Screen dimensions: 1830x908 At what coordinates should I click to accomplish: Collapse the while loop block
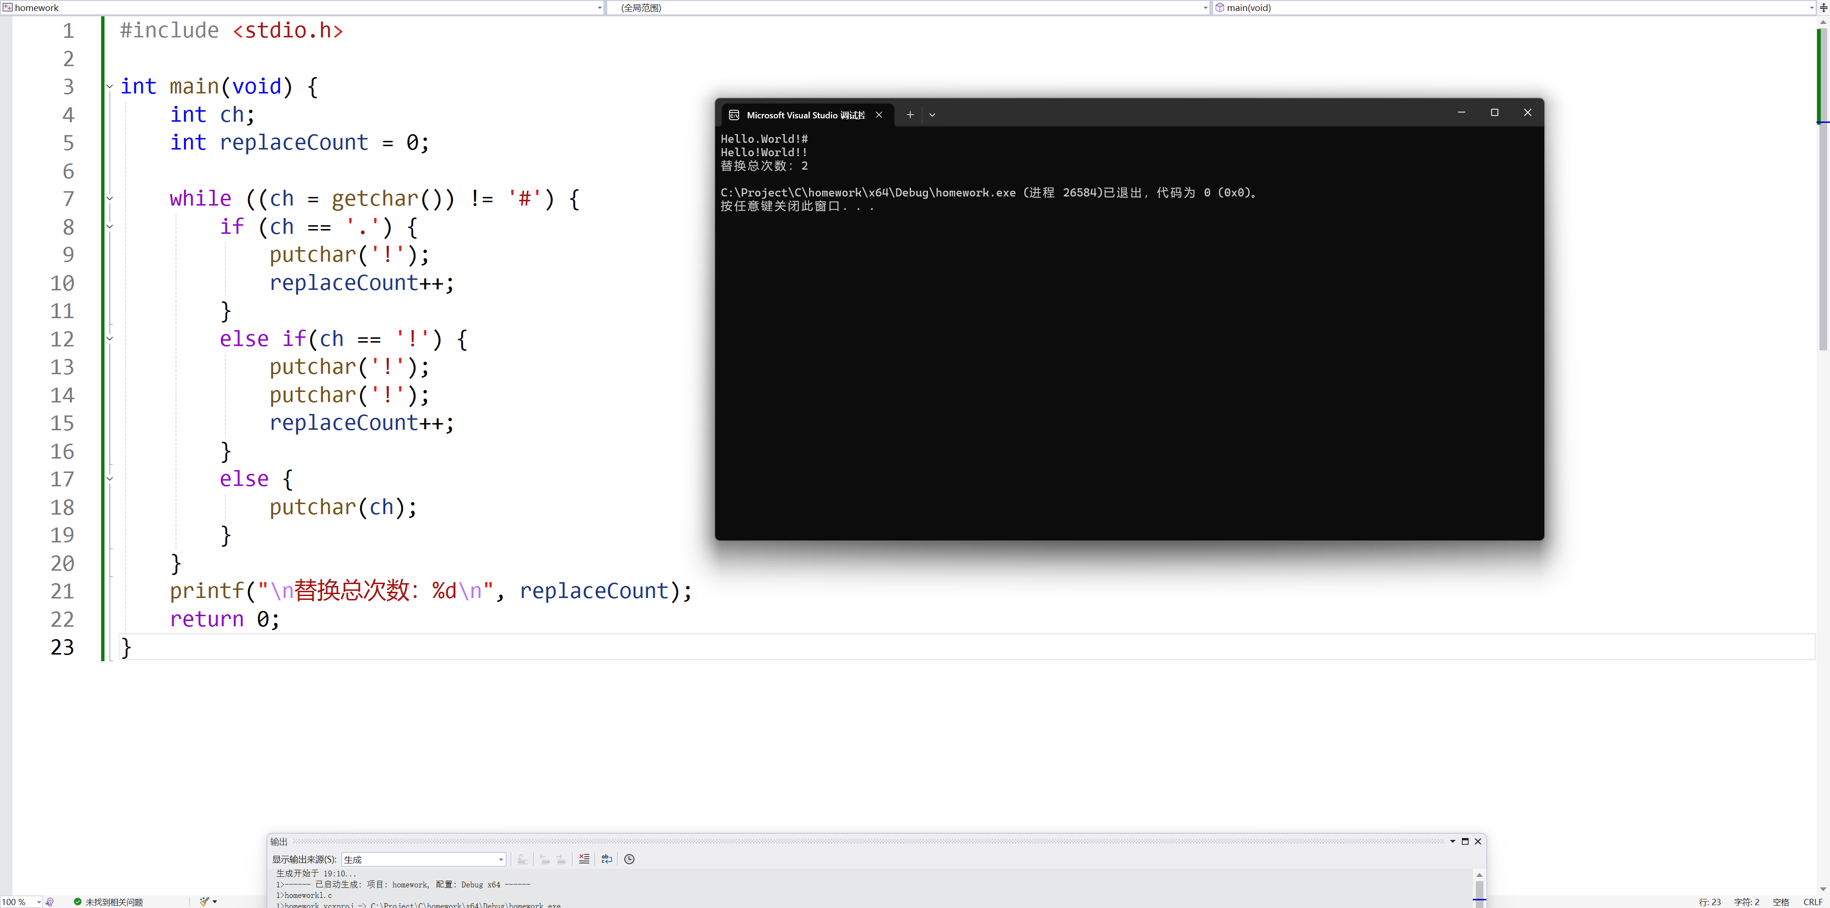[x=109, y=198]
